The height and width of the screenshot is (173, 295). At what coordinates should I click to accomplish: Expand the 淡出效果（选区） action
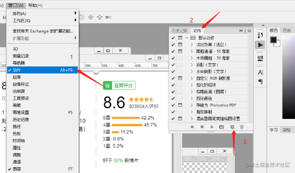coord(192,45)
